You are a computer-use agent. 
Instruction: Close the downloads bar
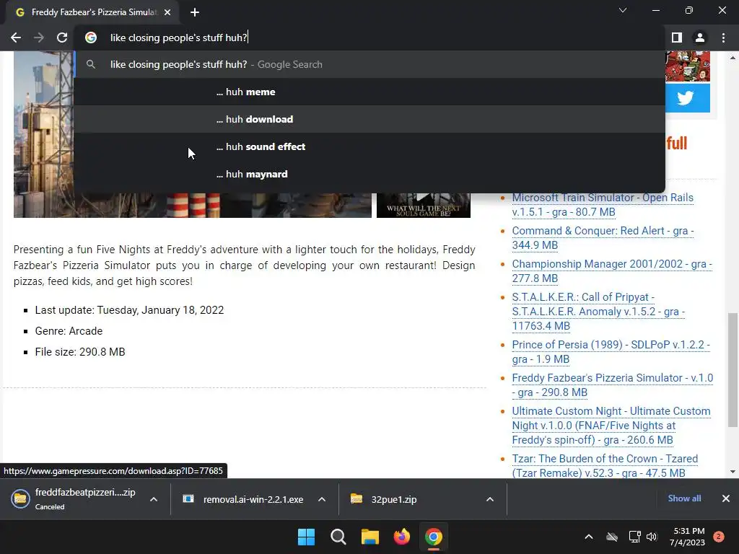726,498
